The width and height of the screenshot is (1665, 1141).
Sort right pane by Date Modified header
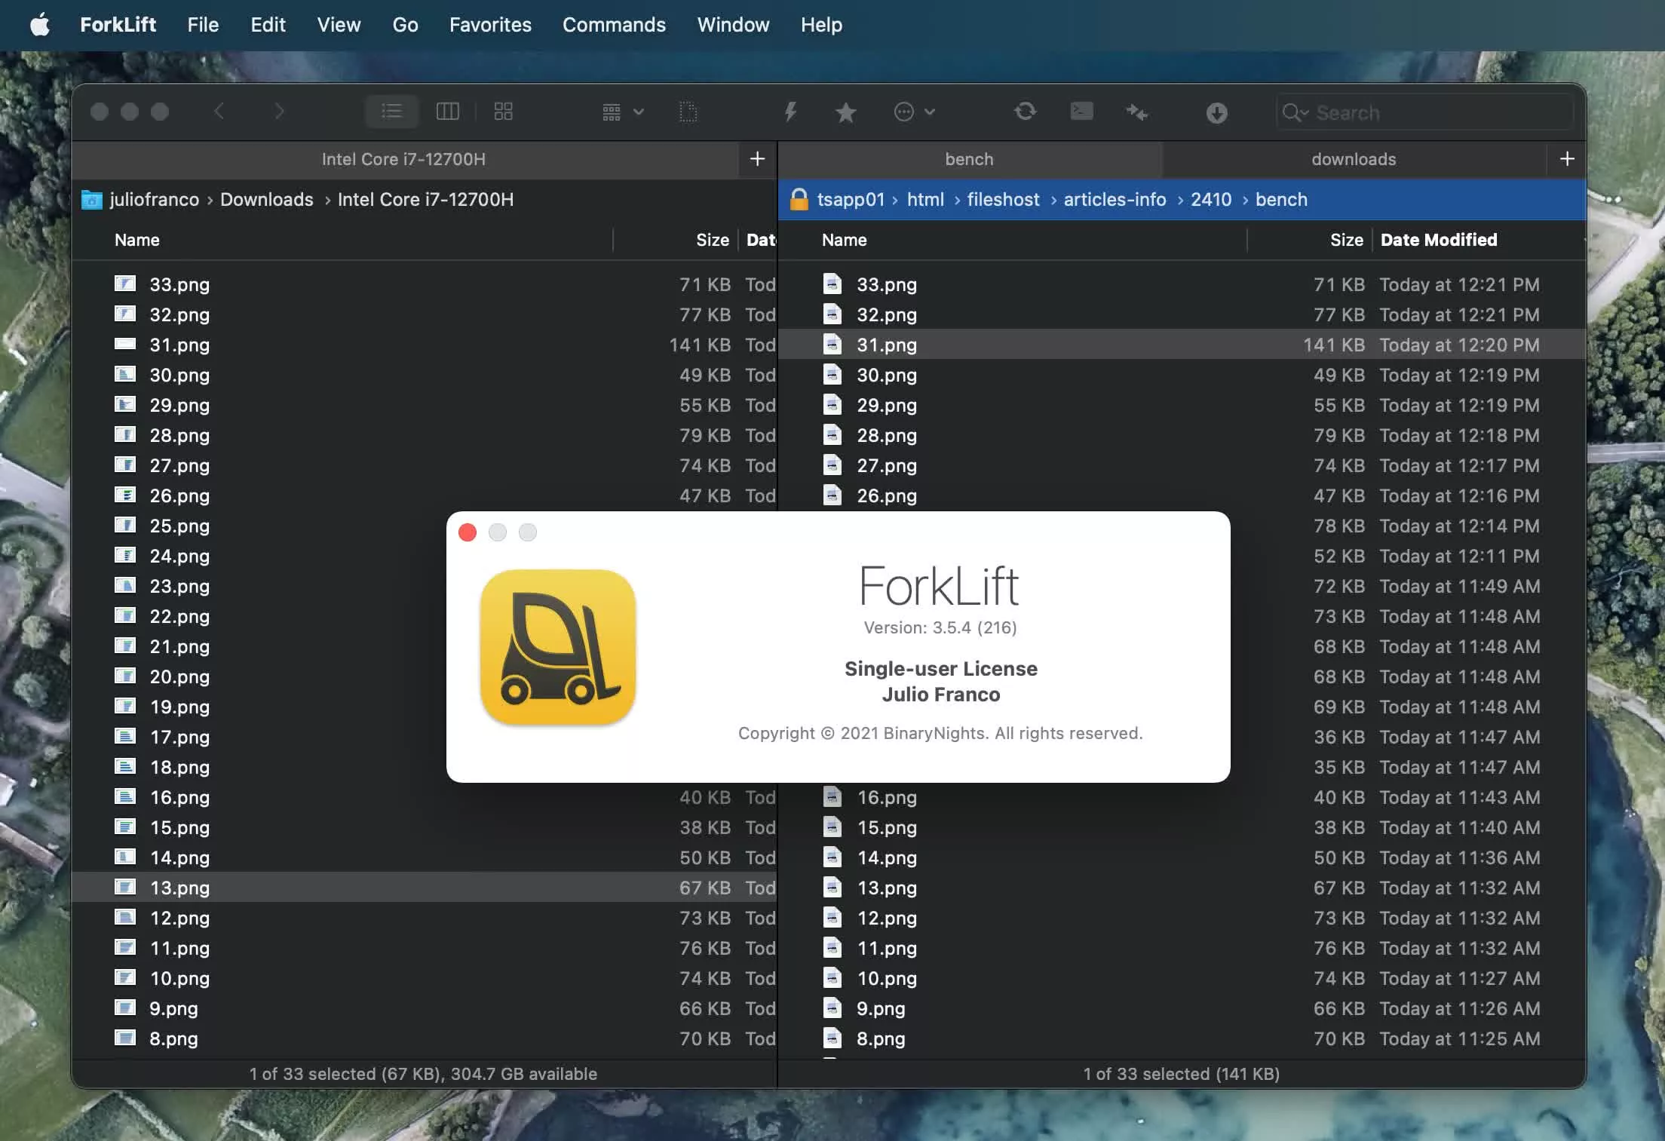(x=1439, y=240)
